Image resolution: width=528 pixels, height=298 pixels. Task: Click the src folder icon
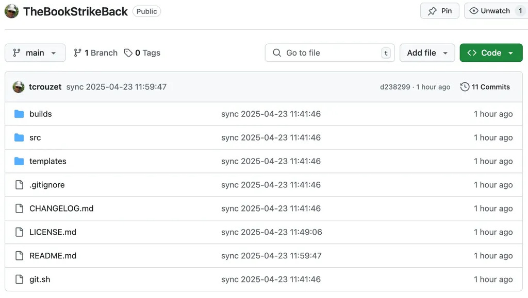[19, 137]
